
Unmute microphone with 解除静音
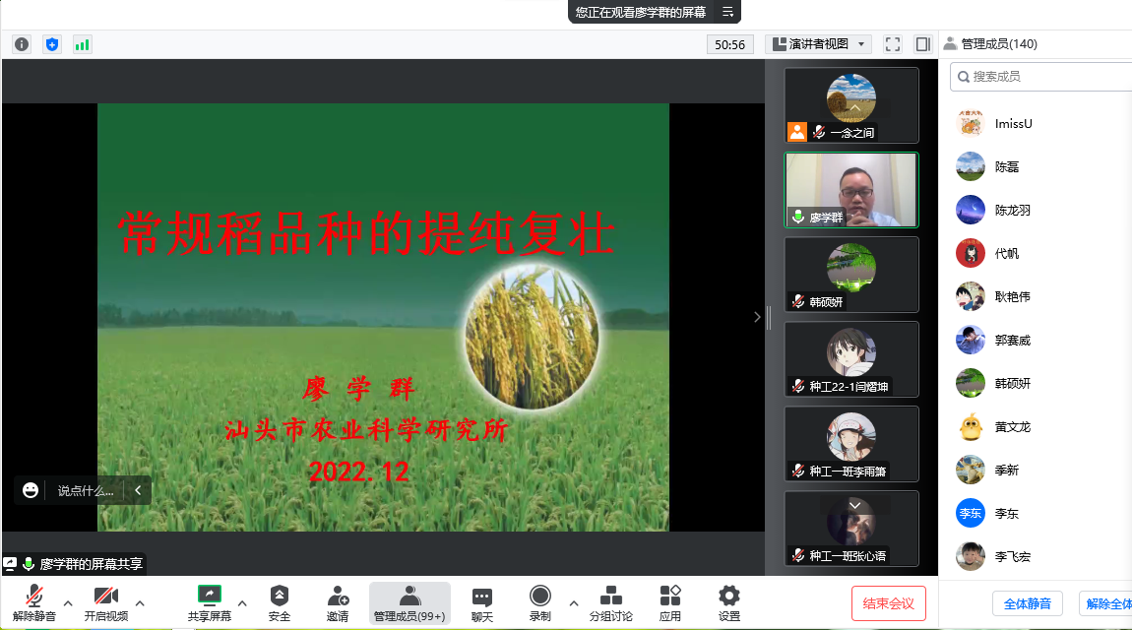[x=34, y=603]
